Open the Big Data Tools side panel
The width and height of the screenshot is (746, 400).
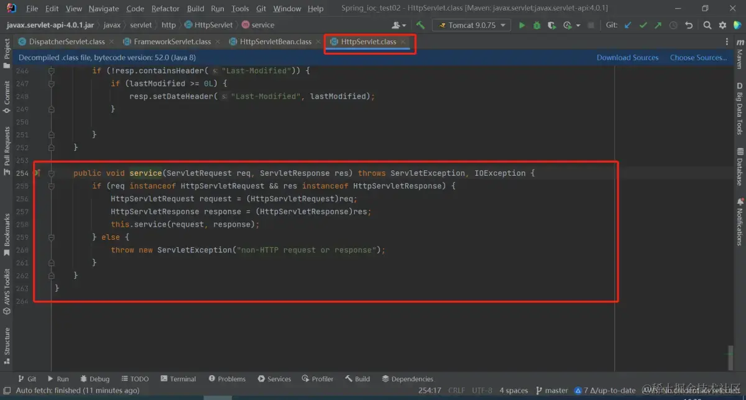pos(740,109)
